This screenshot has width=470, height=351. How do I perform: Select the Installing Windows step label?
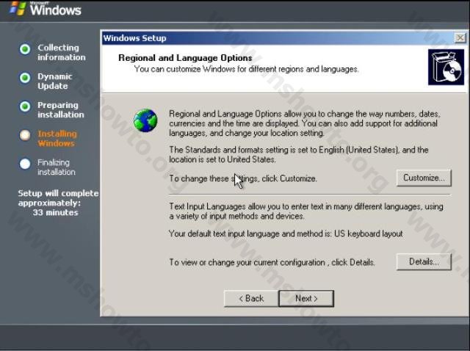[x=57, y=139]
